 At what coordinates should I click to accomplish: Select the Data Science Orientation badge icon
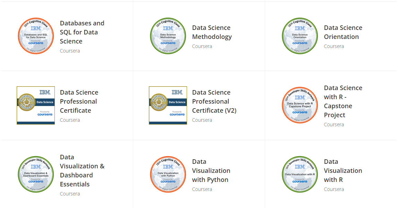pyautogui.click(x=300, y=36)
